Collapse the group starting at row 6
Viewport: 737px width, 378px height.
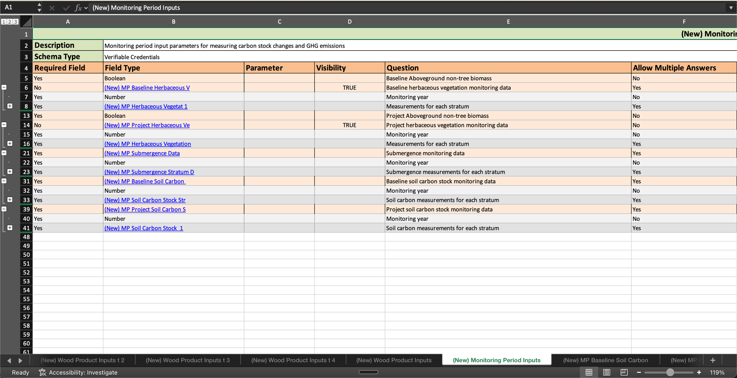click(x=4, y=87)
